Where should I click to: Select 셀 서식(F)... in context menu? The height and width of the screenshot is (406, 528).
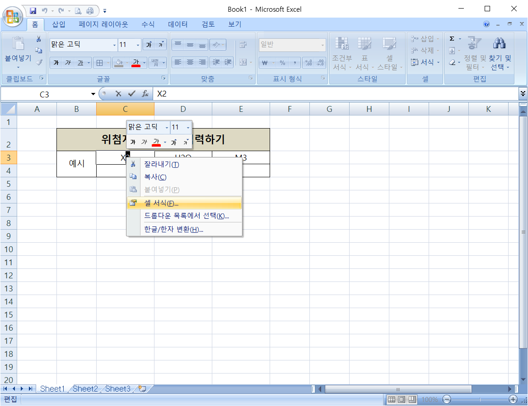pos(184,203)
